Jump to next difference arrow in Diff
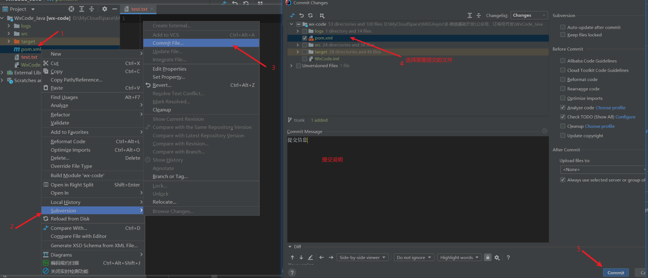Viewport: 648px width, 278px height. coord(301,258)
